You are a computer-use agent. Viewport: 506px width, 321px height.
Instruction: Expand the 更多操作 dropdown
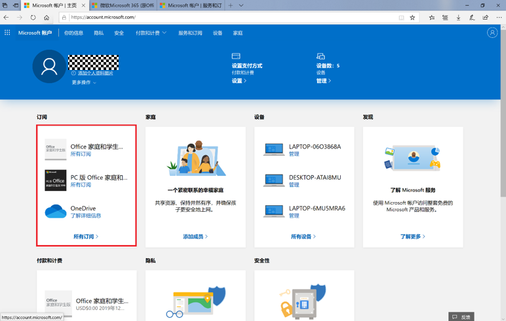(84, 83)
